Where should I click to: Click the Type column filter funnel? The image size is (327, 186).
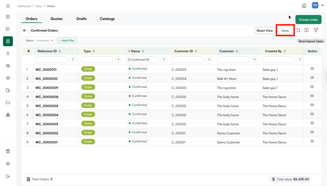pos(118,60)
